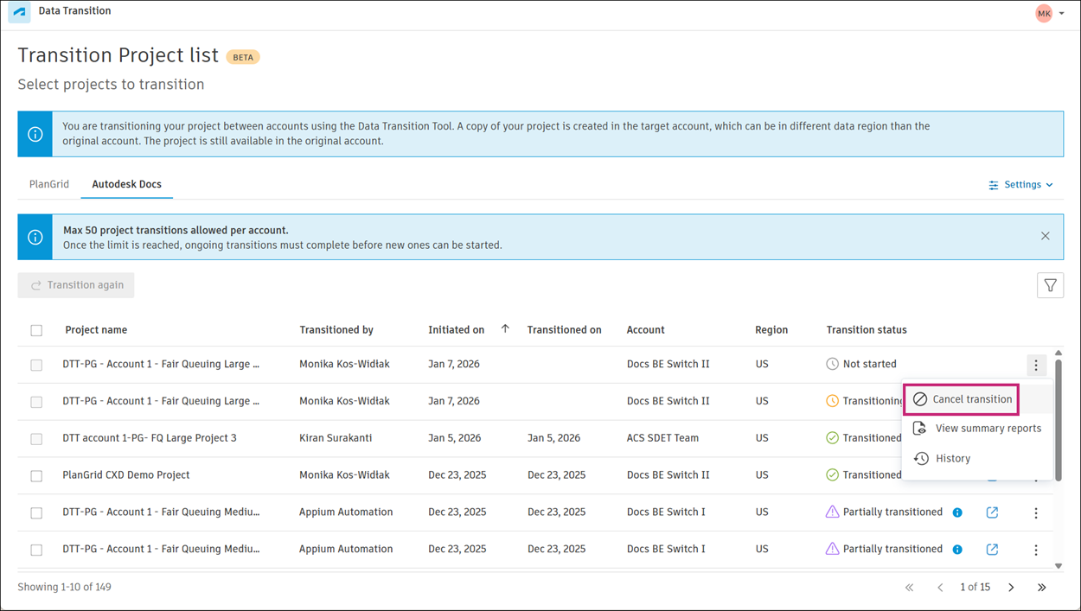Image resolution: width=1081 pixels, height=611 pixels.
Task: Tick the select-all checkbox in header
Action: (36, 330)
